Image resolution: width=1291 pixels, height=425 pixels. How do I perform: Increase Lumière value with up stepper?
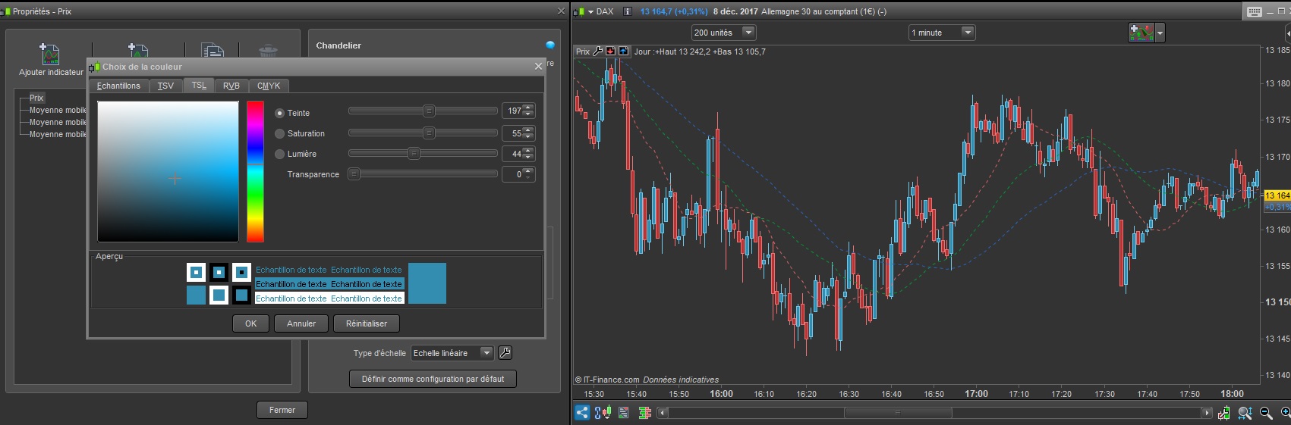click(x=529, y=150)
